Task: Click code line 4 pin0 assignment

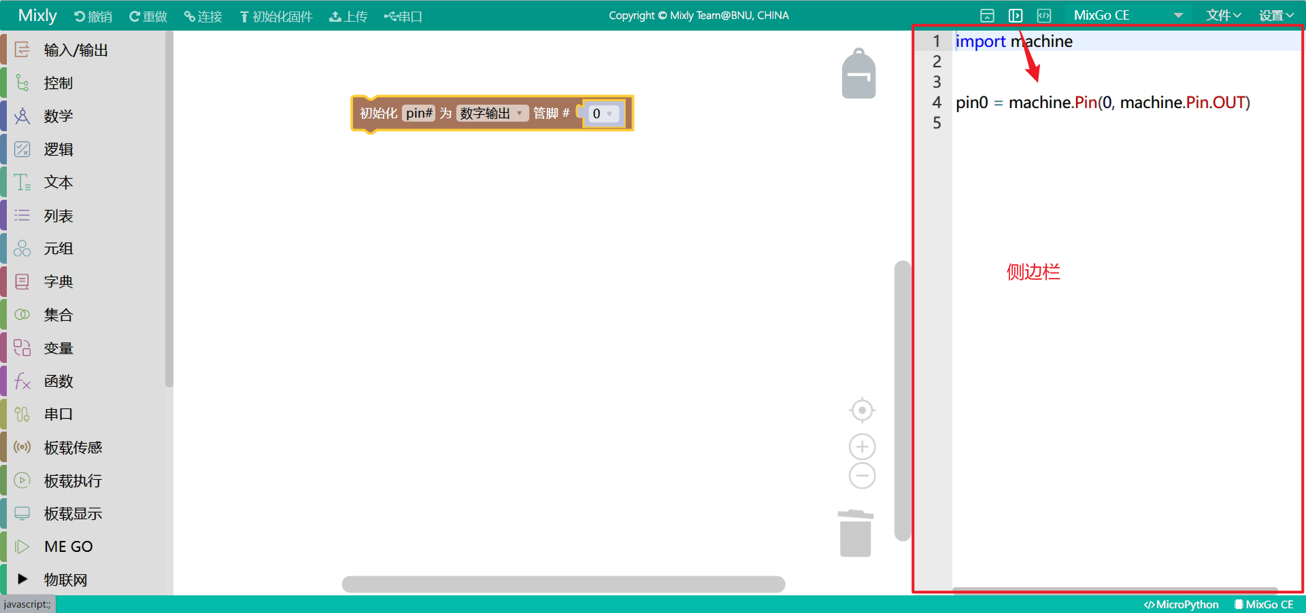Action: tap(1103, 103)
